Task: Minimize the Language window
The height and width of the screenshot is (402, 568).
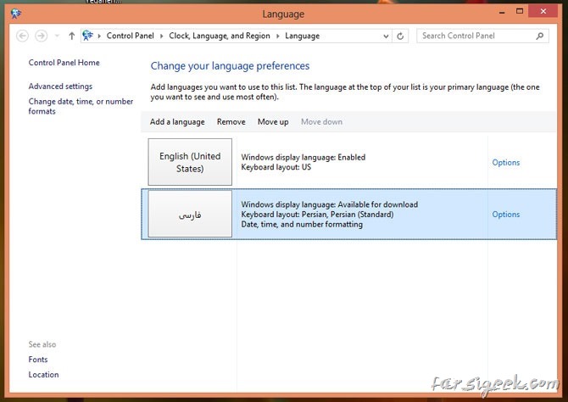Action: coord(502,12)
